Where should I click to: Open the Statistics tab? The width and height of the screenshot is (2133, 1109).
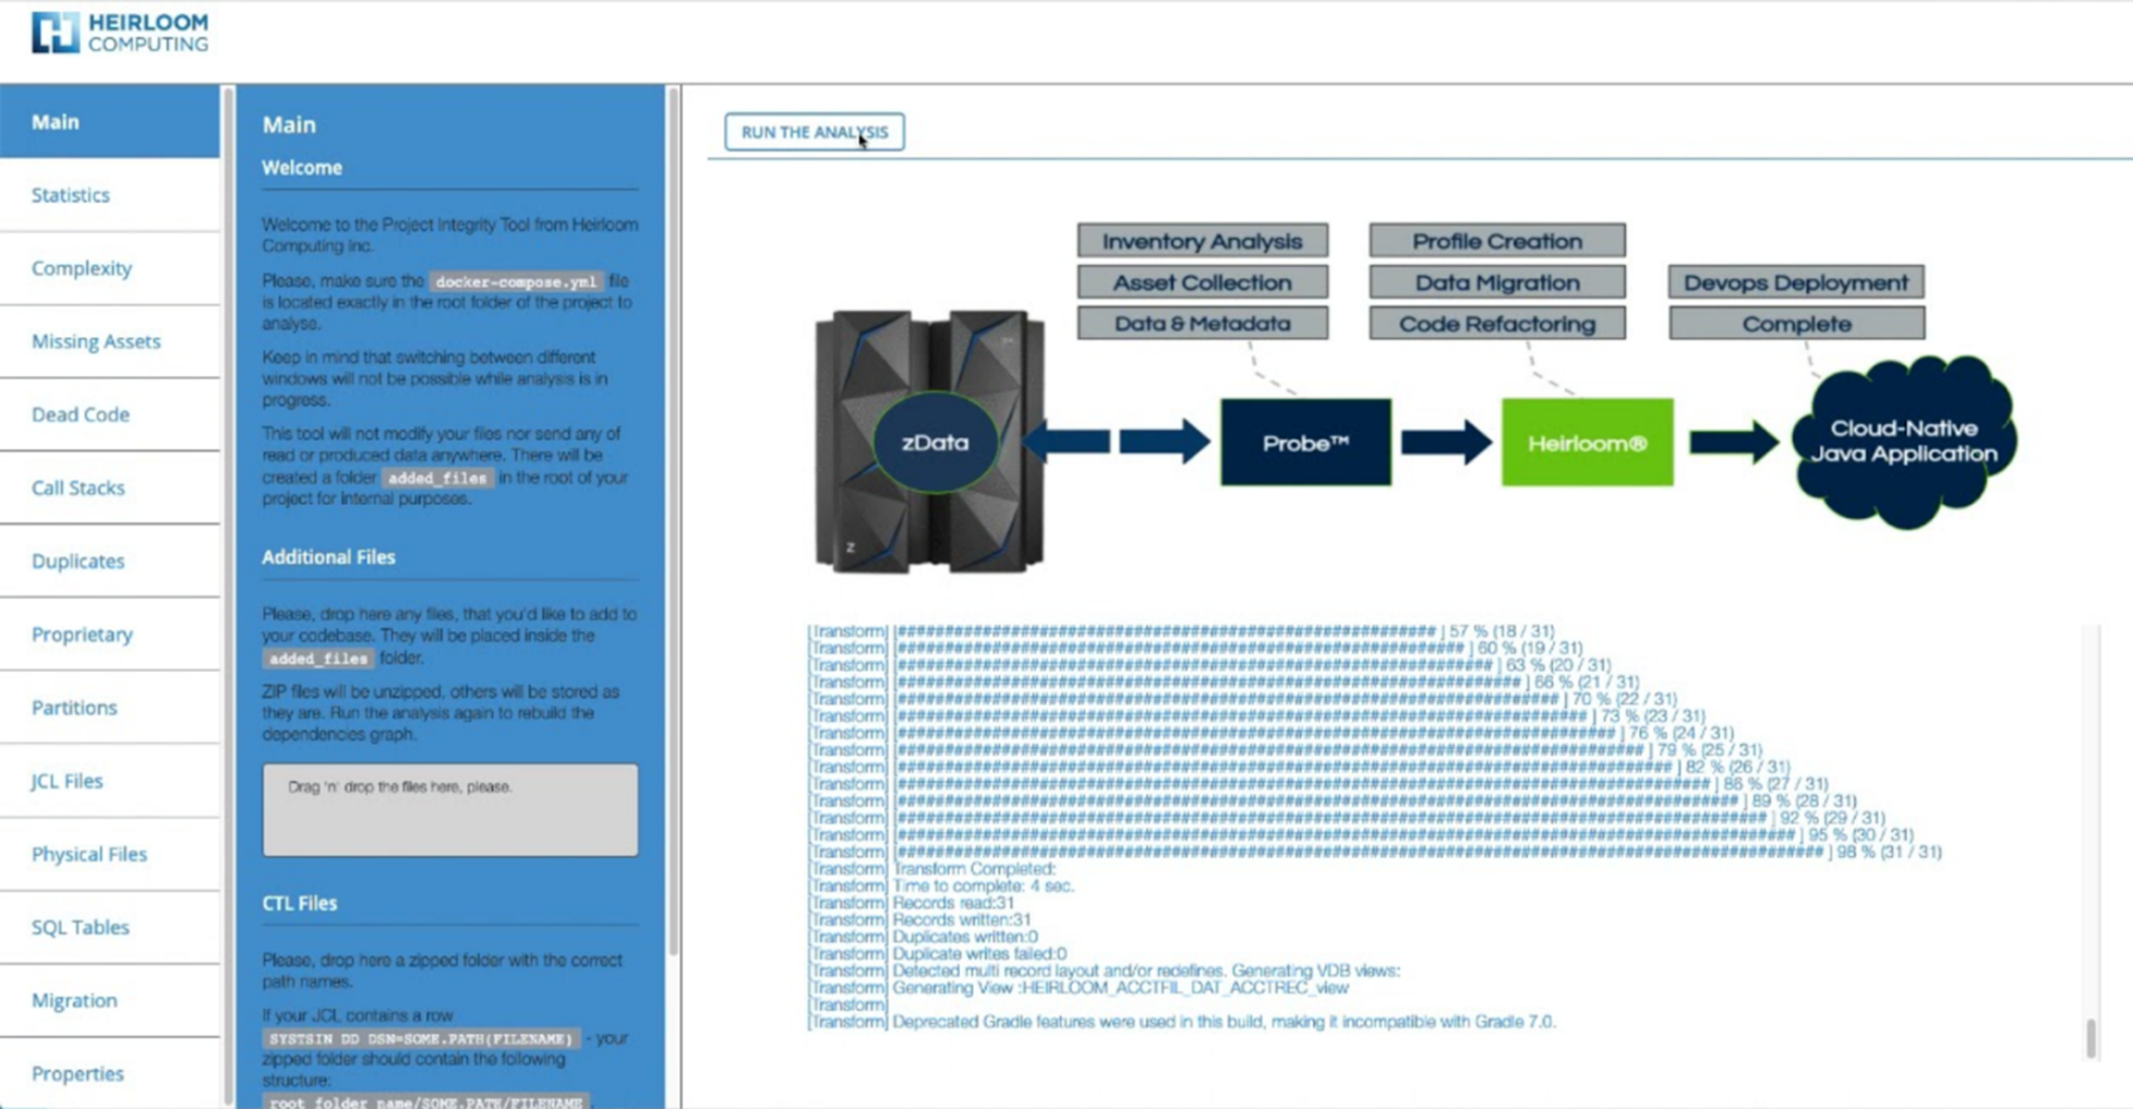70,194
